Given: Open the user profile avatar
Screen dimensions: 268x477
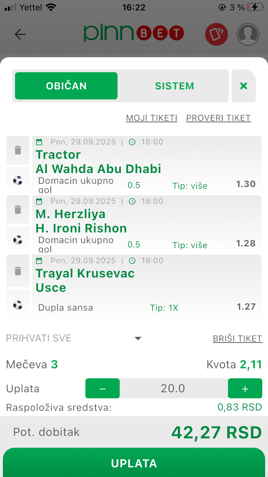Looking at the screenshot, I should point(248,34).
